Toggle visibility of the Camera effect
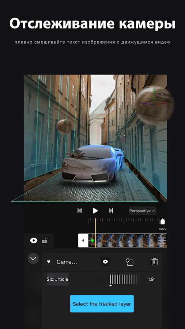185x329 pixels. (x=105, y=262)
